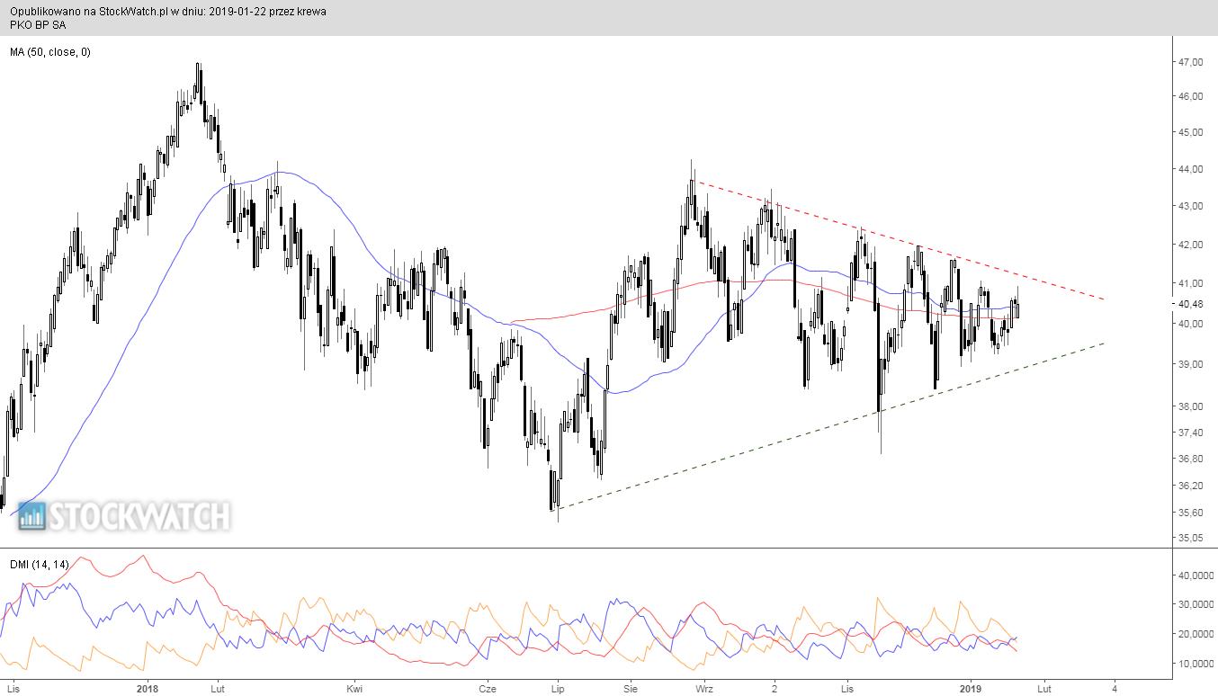Image resolution: width=1218 pixels, height=696 pixels.
Task: Click the Lut label next to 2018
Action: (x=217, y=689)
